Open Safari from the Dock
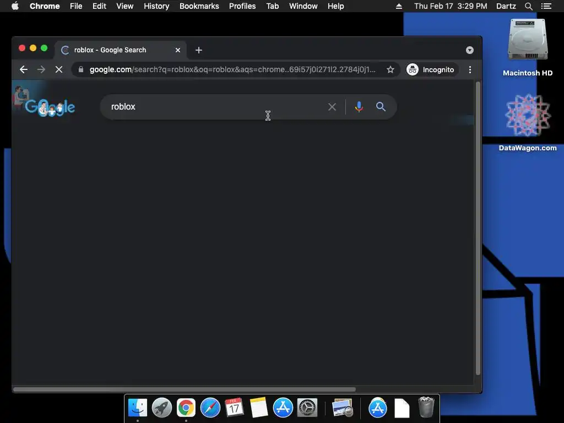The image size is (564, 423). [x=210, y=408]
